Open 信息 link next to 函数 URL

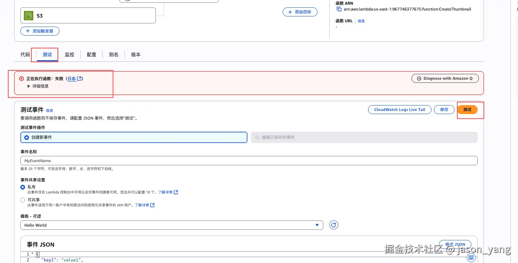pyautogui.click(x=361, y=21)
